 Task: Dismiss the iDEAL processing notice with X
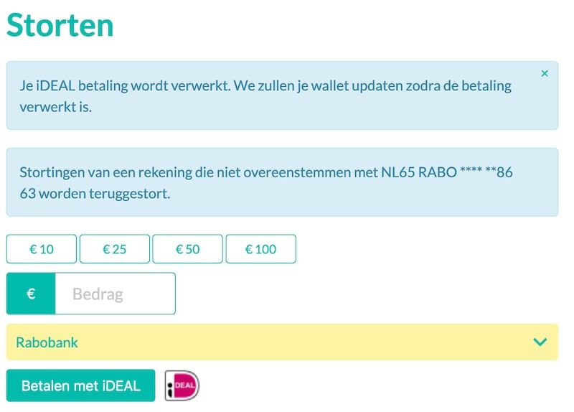tap(545, 74)
